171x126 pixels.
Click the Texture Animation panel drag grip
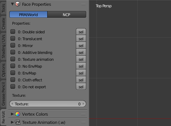click(x=83, y=123)
